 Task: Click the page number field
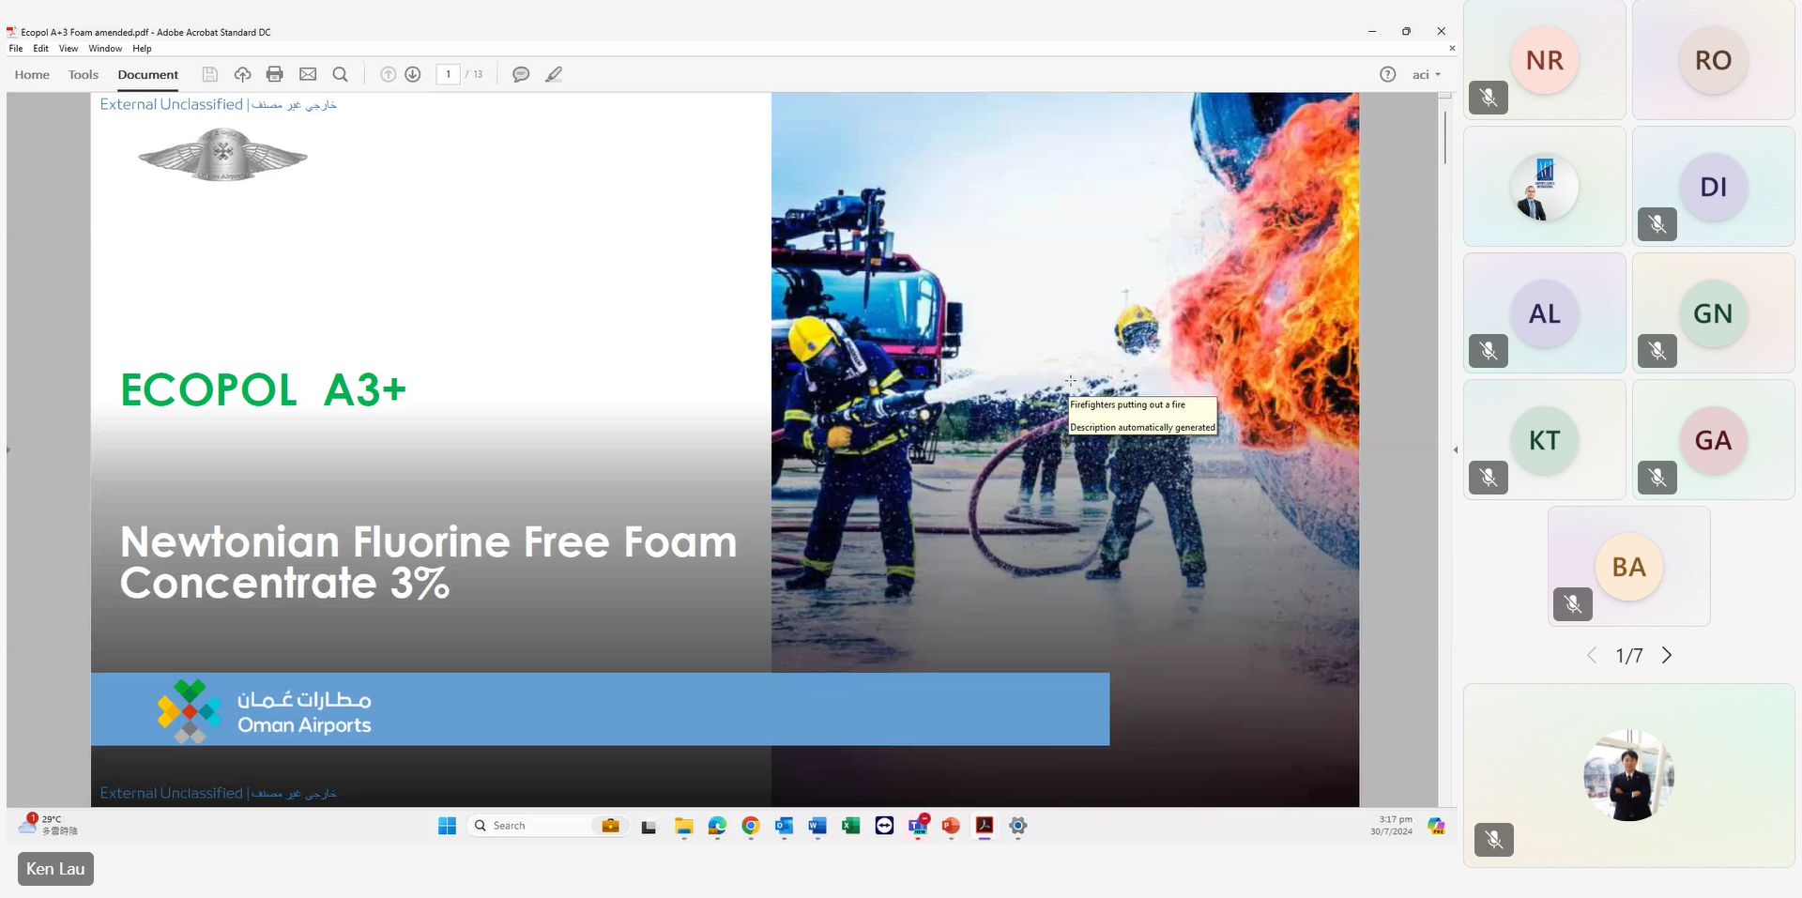point(448,74)
